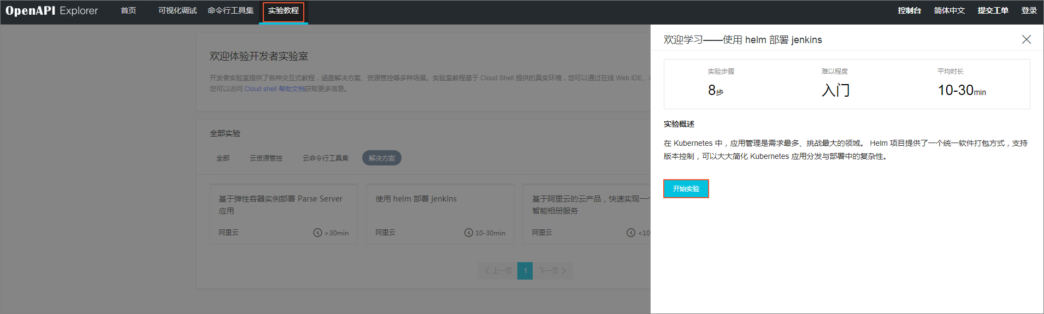Click the 难以程度 label

point(835,72)
